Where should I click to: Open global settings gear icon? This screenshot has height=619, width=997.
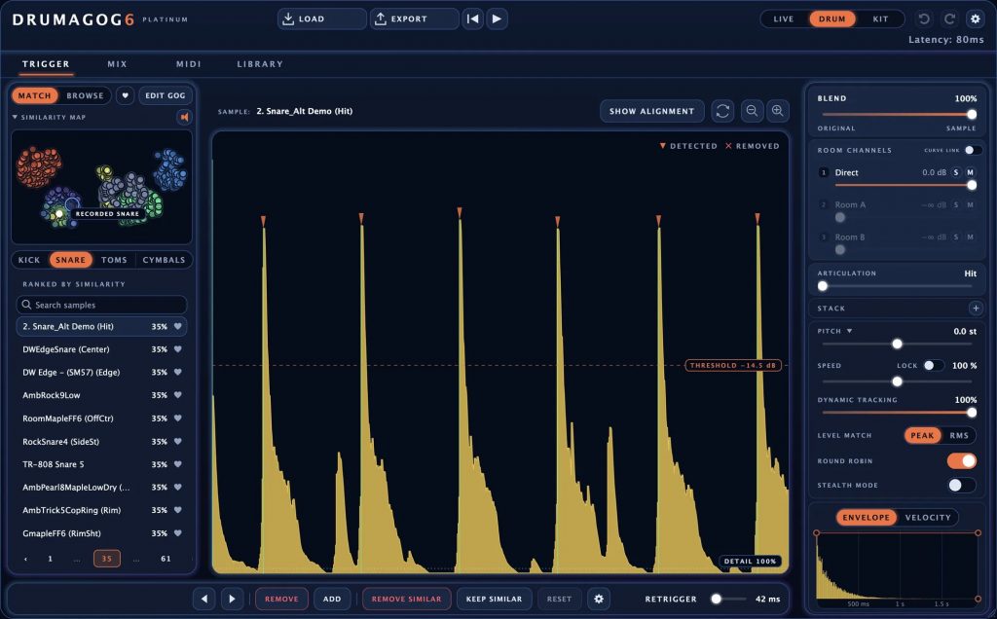[975, 18]
